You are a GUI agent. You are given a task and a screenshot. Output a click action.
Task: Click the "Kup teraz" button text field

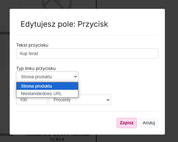(87, 53)
